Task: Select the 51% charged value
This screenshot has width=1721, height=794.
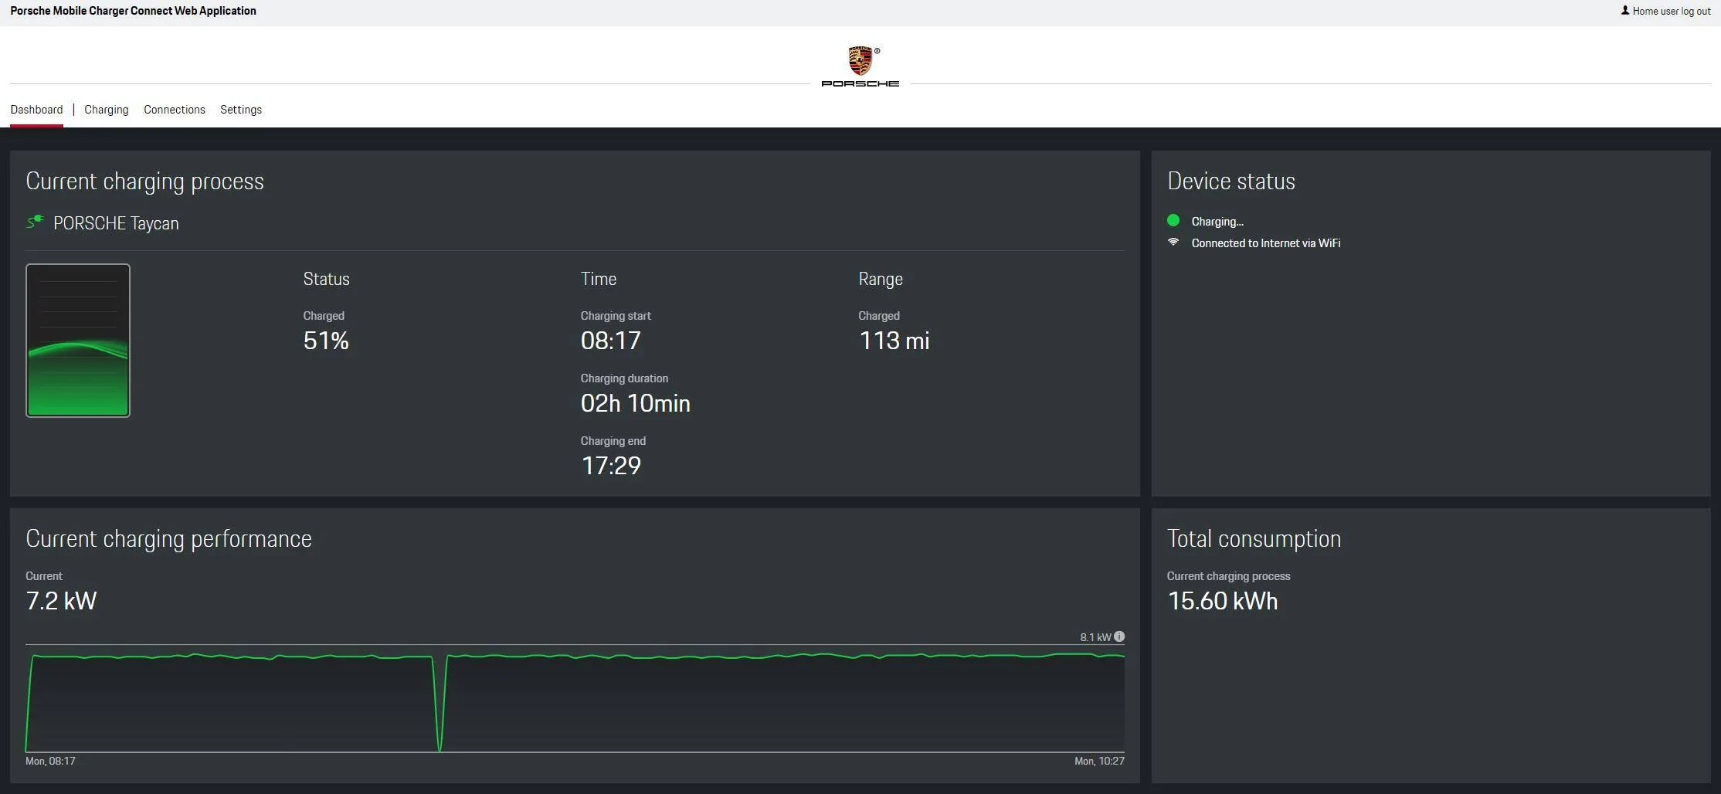Action: [326, 341]
